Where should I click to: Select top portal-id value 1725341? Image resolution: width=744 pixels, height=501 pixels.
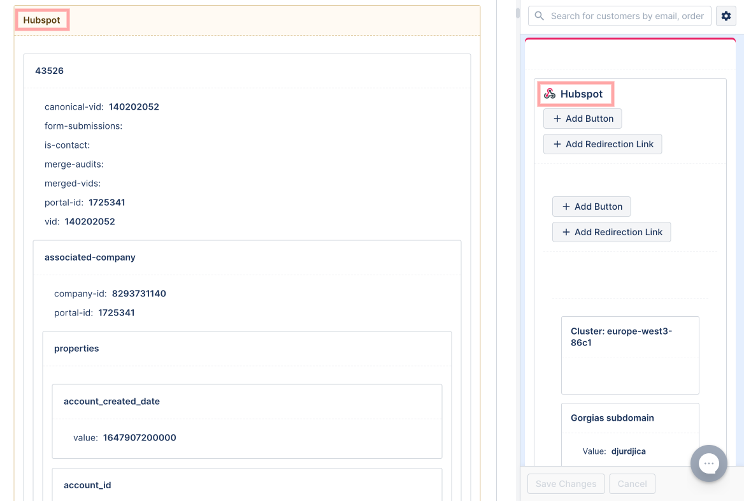coord(107,202)
